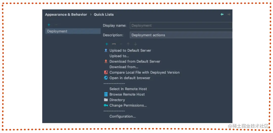Viewport: 273px width, 133px height.
Task: Click the forward navigation arrow
Action: point(229,14)
